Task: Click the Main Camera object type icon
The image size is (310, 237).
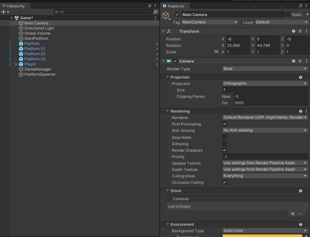Action: 165,16
